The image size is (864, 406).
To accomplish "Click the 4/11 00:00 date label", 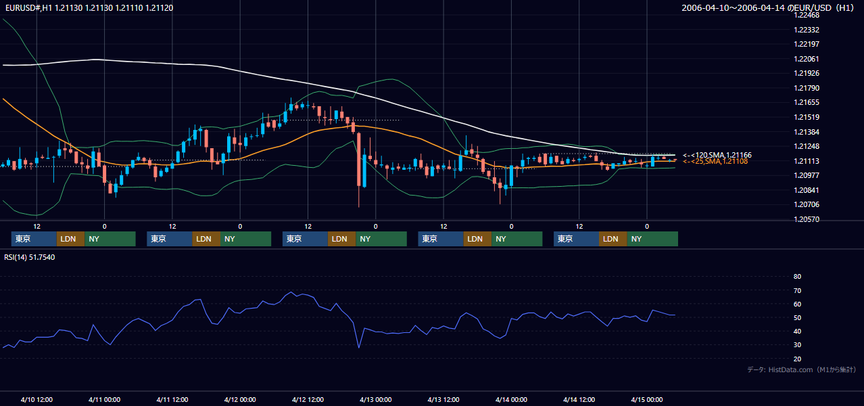I will (104, 399).
